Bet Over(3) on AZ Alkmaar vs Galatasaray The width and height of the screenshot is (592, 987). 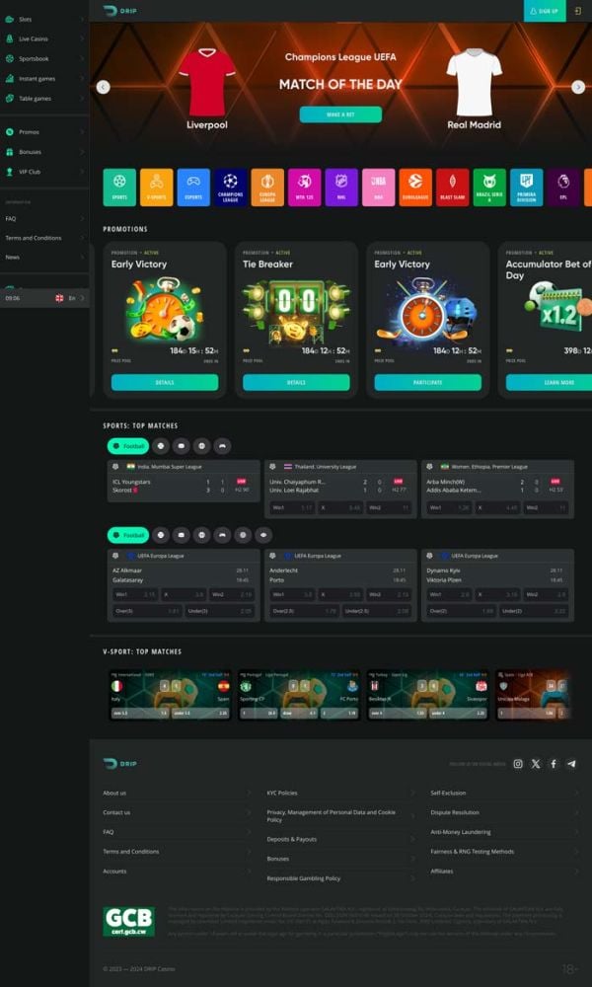click(x=148, y=611)
